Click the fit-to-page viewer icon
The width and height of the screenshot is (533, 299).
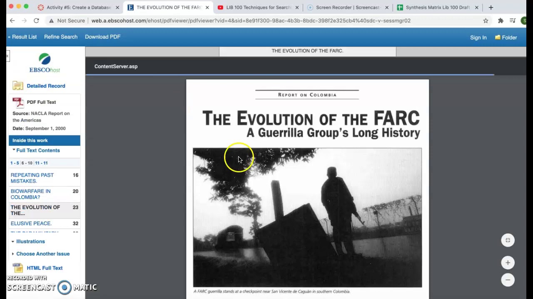coord(508,240)
